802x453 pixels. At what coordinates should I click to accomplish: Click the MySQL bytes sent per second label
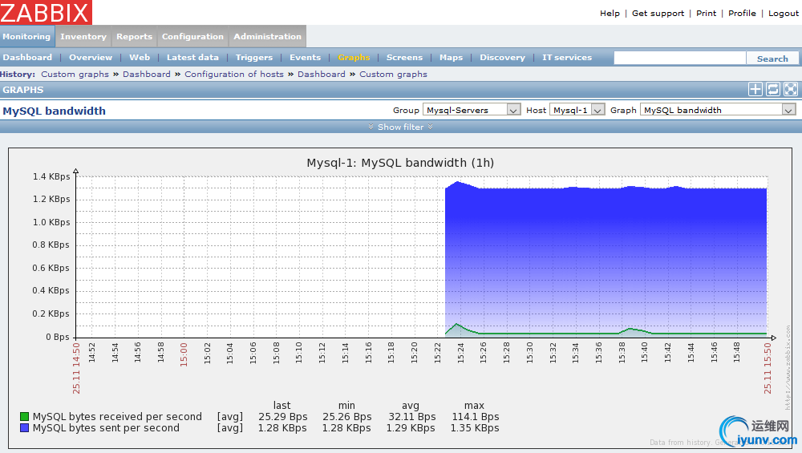tap(106, 428)
